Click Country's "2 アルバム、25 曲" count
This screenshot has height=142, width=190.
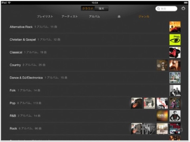(34, 65)
